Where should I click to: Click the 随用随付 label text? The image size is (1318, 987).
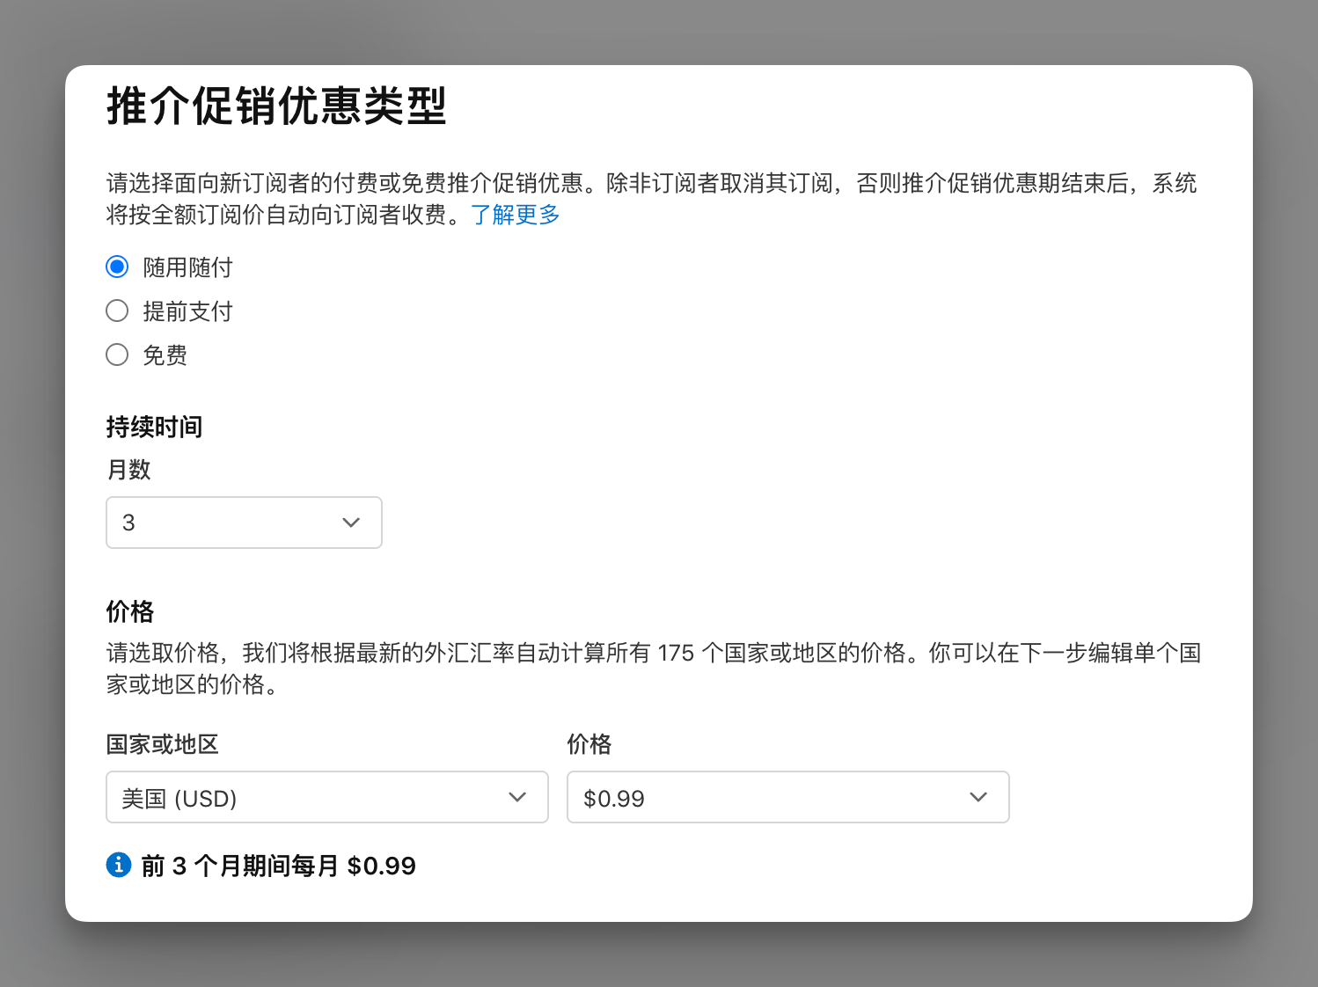(187, 267)
